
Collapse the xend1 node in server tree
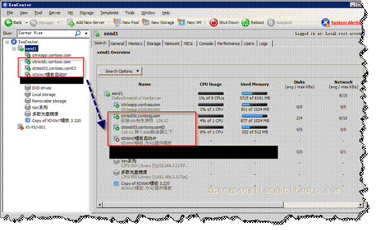point(14,49)
